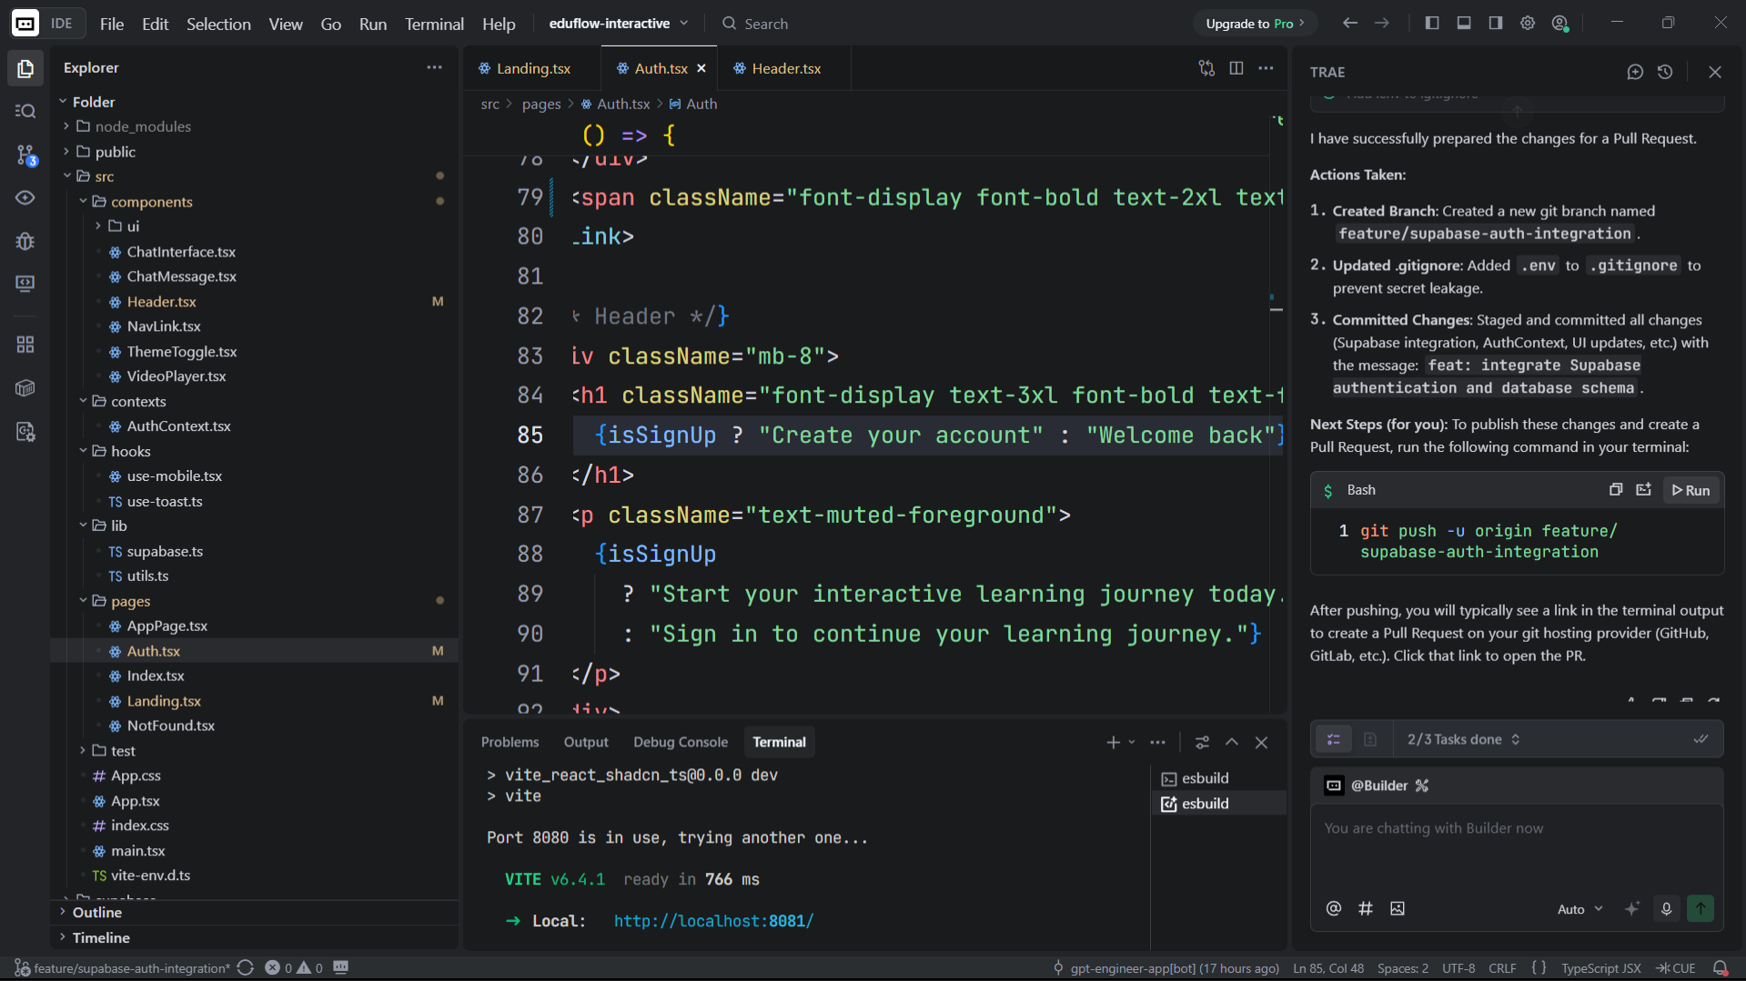Open the Extensions view
Image resolution: width=1746 pixels, height=981 pixels.
[x=25, y=345]
